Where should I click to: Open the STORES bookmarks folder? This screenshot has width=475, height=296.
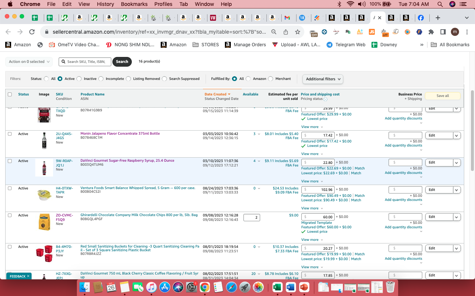tap(206, 45)
